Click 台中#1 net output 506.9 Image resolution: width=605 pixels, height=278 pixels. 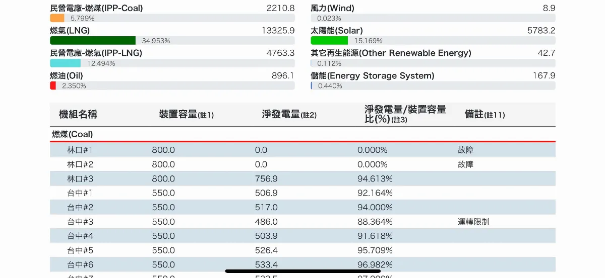(266, 193)
